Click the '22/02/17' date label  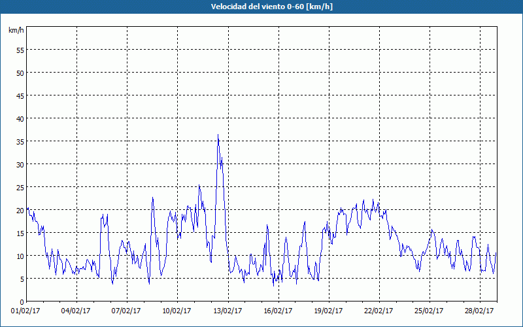[x=379, y=311]
